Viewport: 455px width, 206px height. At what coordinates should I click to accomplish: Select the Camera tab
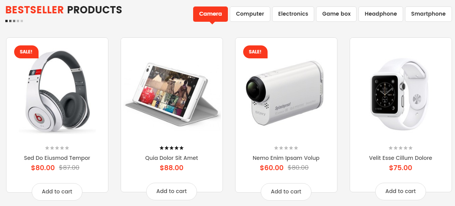click(211, 14)
